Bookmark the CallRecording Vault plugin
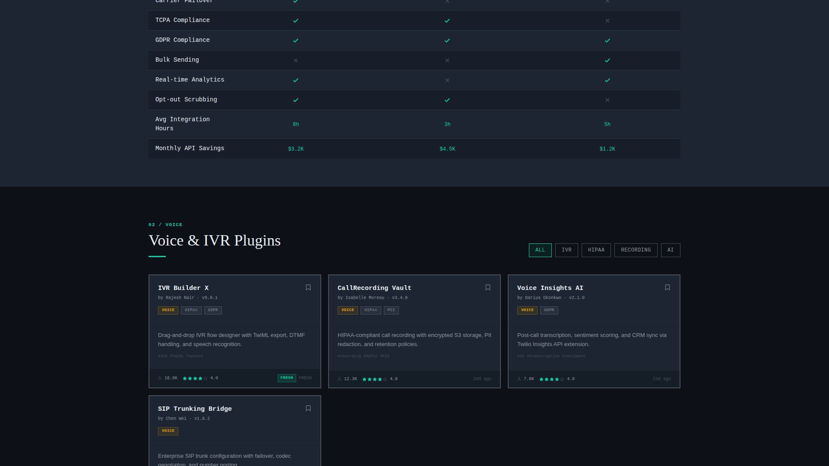 (x=488, y=288)
